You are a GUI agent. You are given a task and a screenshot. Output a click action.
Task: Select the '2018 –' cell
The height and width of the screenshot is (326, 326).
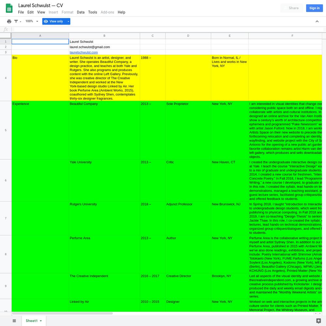click(153, 218)
